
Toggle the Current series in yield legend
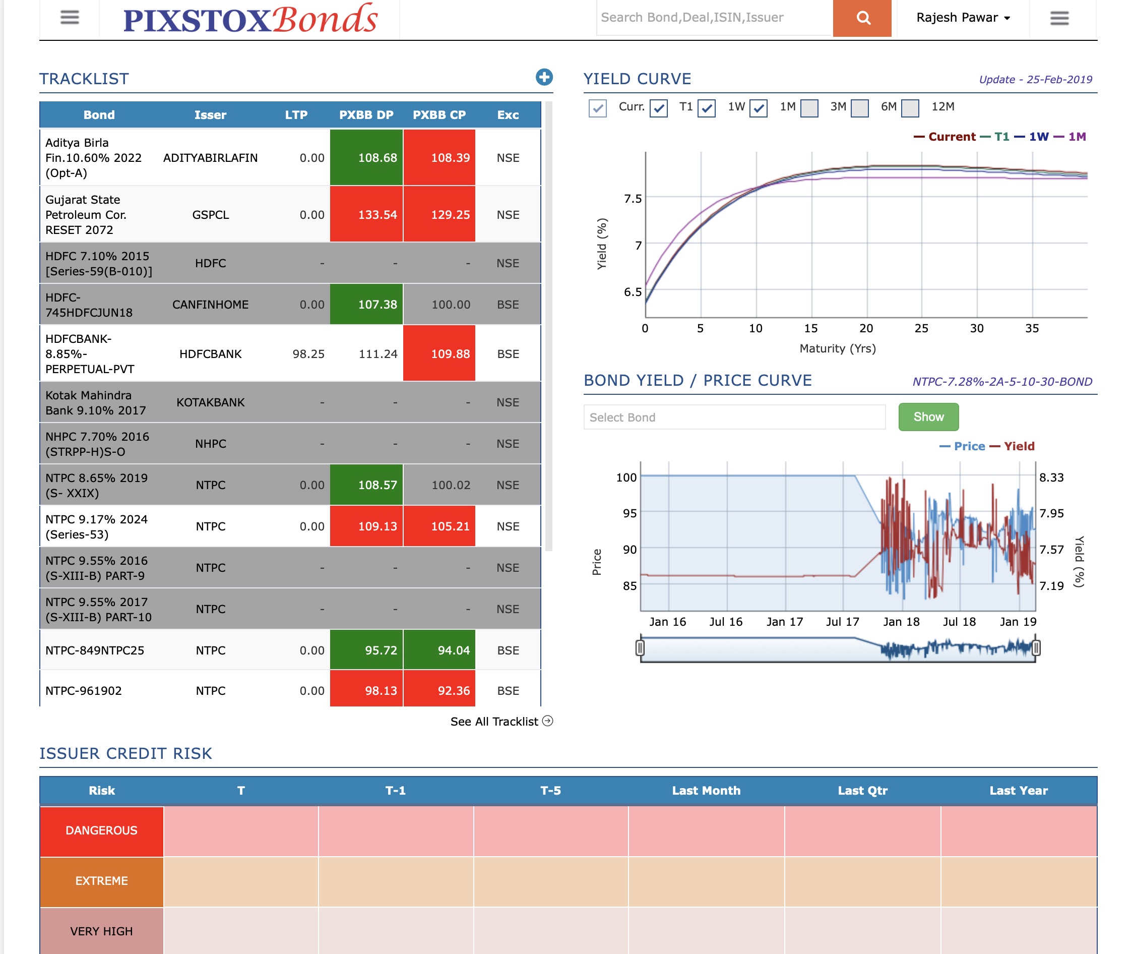[945, 137]
